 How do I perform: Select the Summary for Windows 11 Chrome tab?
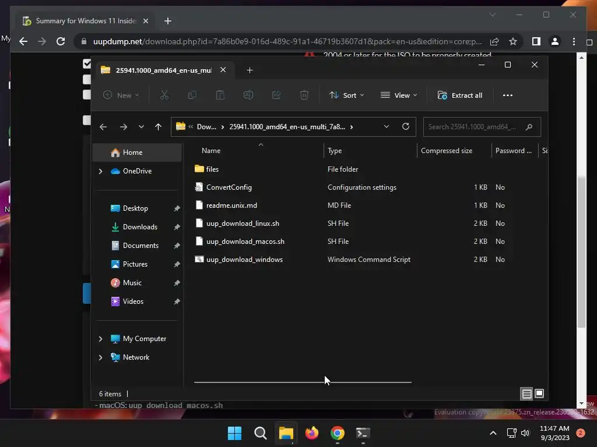(85, 21)
